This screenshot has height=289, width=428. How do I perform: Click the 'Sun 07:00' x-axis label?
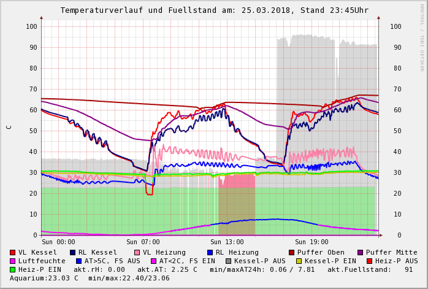(x=143, y=242)
